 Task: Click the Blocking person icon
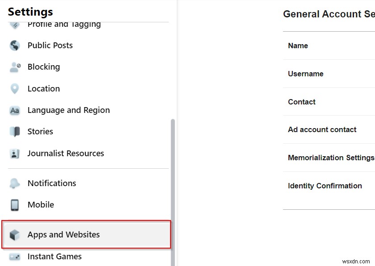pos(15,67)
